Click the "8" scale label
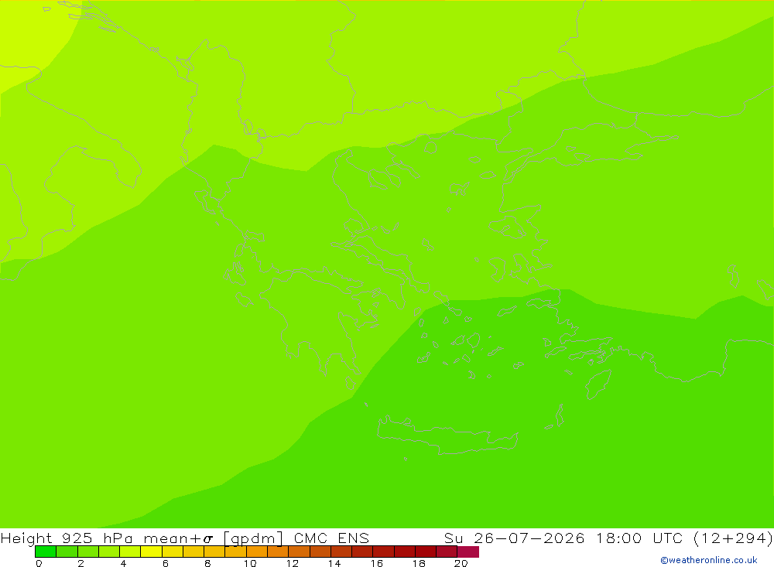The width and height of the screenshot is (774, 567). [207, 563]
